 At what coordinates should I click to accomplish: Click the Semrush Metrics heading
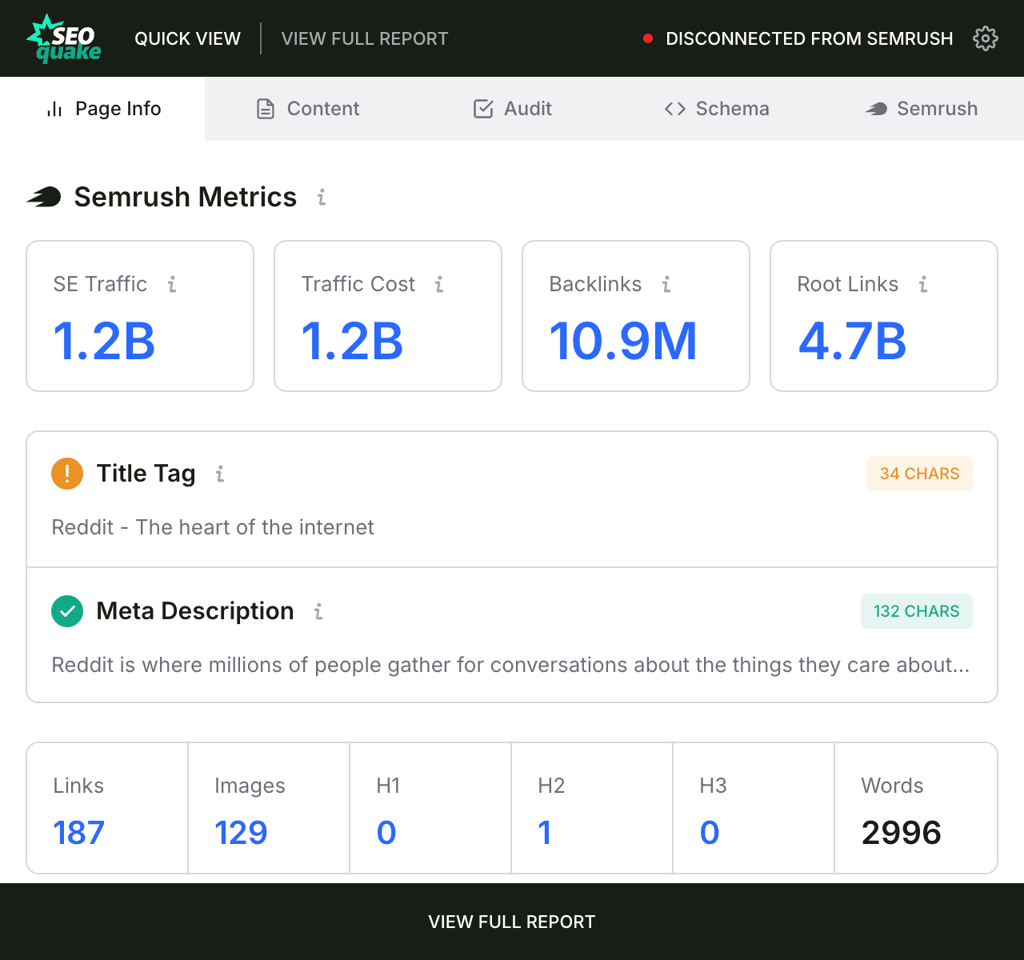[186, 197]
